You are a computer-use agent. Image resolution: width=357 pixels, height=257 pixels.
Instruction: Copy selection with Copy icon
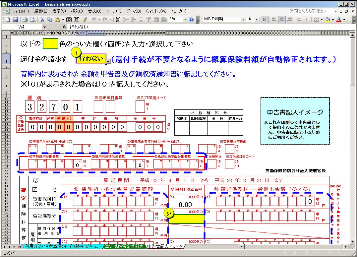[50, 19]
